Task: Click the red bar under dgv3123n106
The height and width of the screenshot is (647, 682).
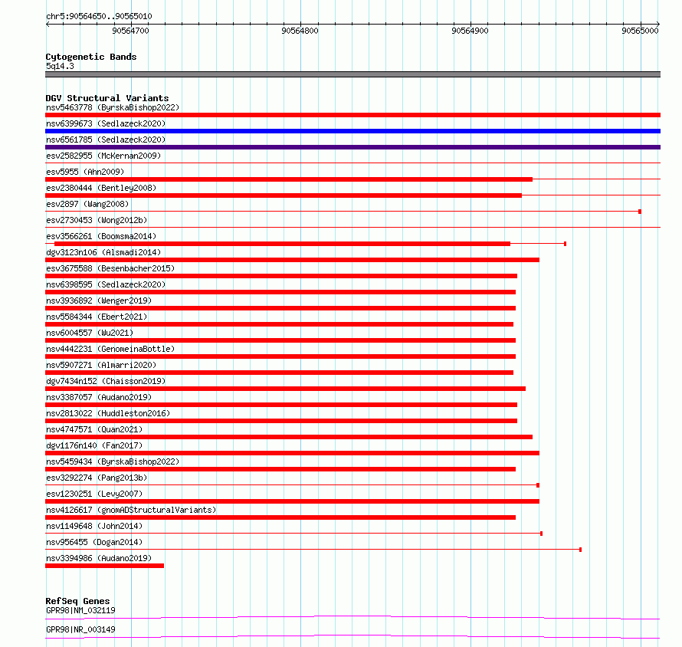Action: pos(292,260)
